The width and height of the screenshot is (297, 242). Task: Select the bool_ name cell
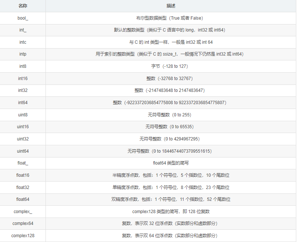(x=23, y=18)
